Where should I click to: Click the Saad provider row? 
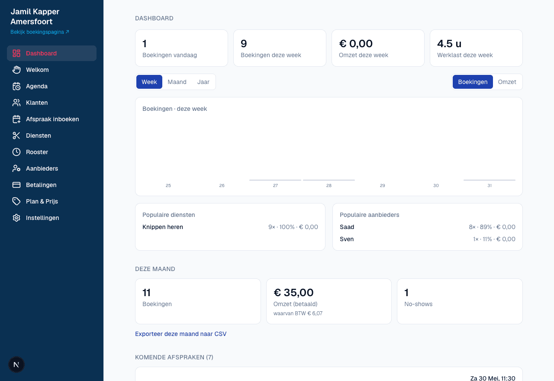pyautogui.click(x=428, y=227)
